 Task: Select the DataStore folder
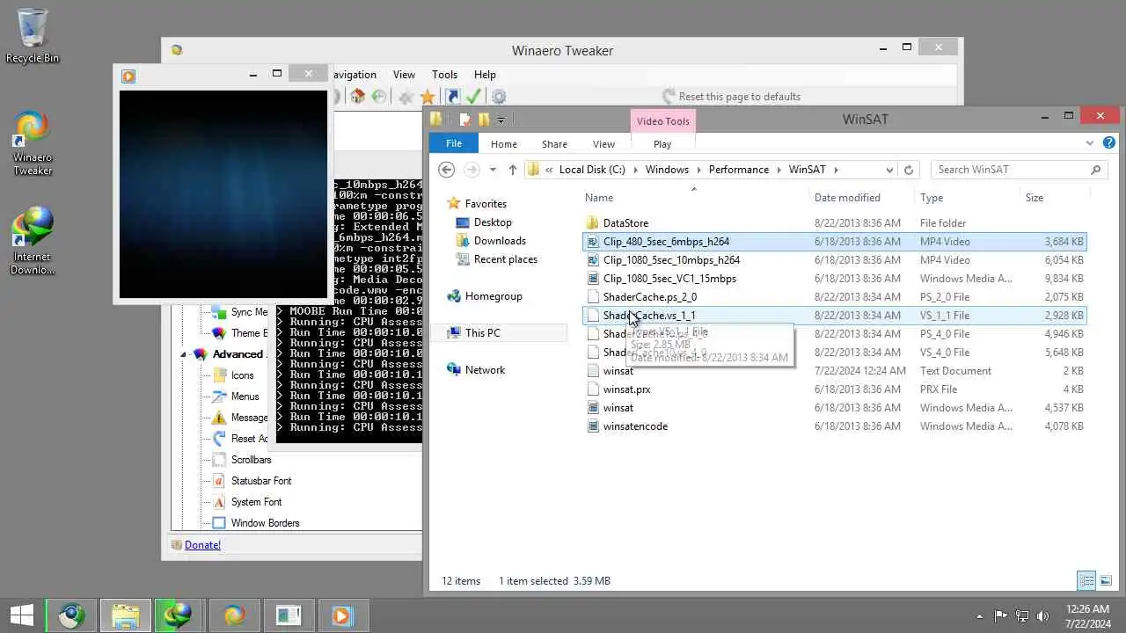tap(625, 223)
